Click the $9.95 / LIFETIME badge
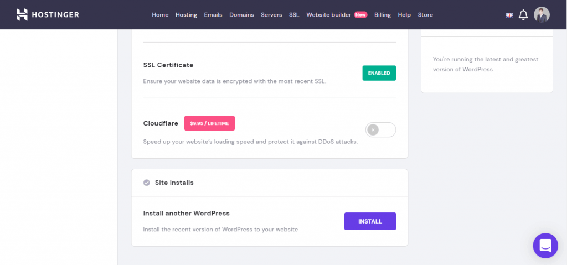The width and height of the screenshot is (567, 265). click(209, 123)
